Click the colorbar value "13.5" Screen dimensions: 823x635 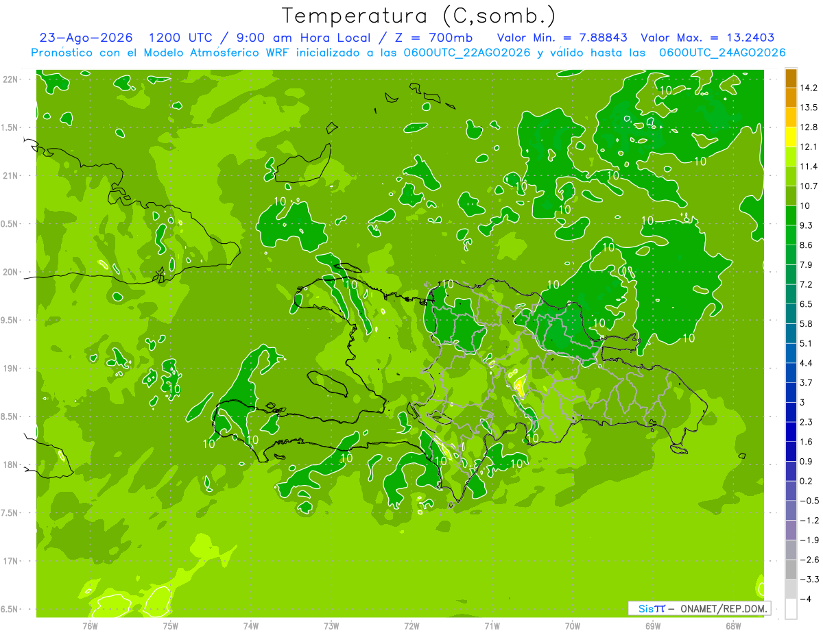pyautogui.click(x=809, y=108)
